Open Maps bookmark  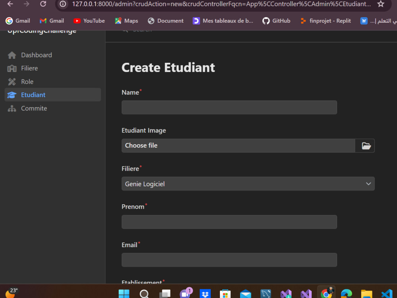tap(126, 21)
